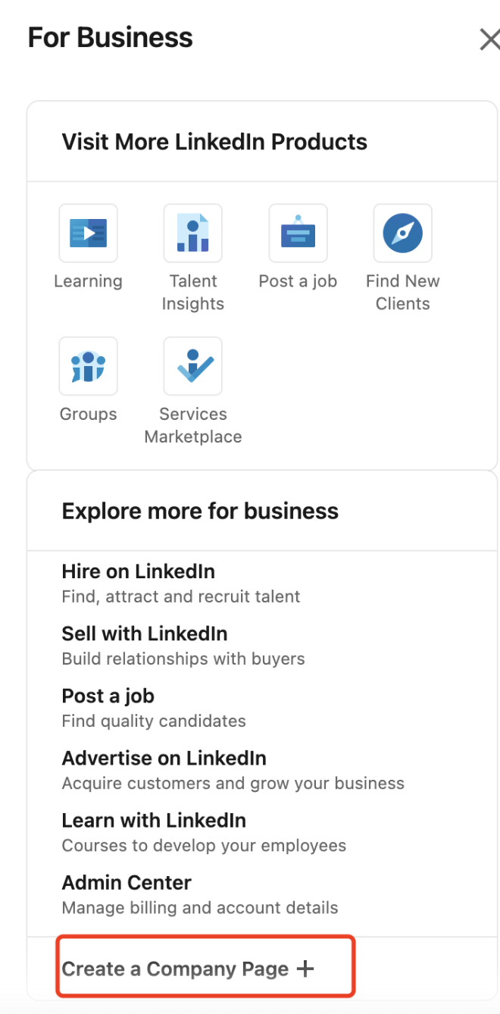The height and width of the screenshot is (1014, 500).
Task: Go to Sell with LinkedIn
Action: (144, 634)
